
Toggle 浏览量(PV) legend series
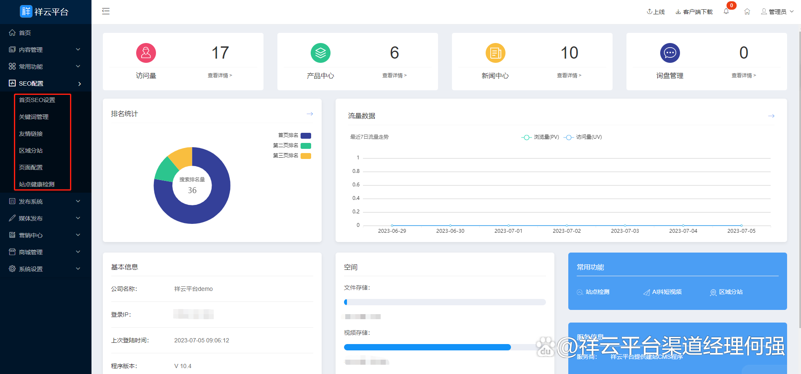pyautogui.click(x=540, y=137)
